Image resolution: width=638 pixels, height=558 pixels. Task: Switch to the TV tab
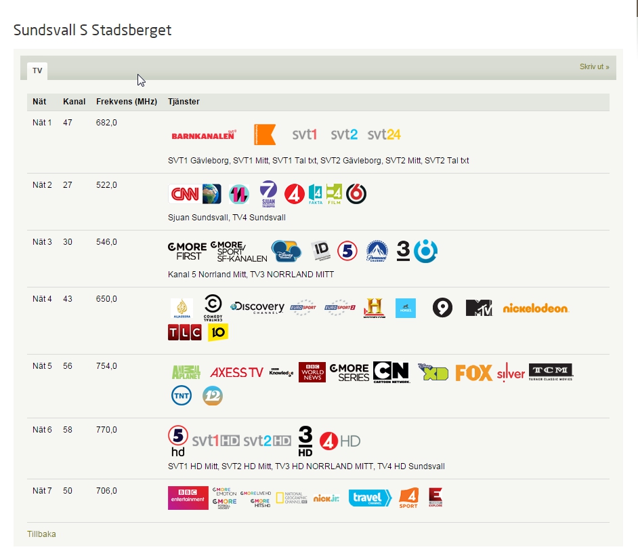37,71
